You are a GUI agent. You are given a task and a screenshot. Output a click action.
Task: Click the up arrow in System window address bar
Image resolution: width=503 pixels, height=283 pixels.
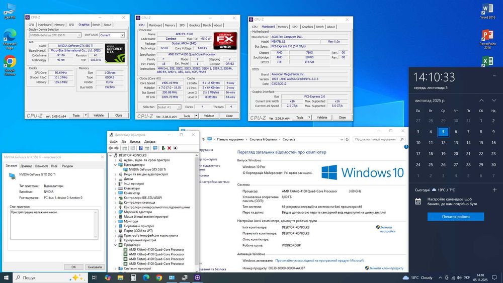203,139
